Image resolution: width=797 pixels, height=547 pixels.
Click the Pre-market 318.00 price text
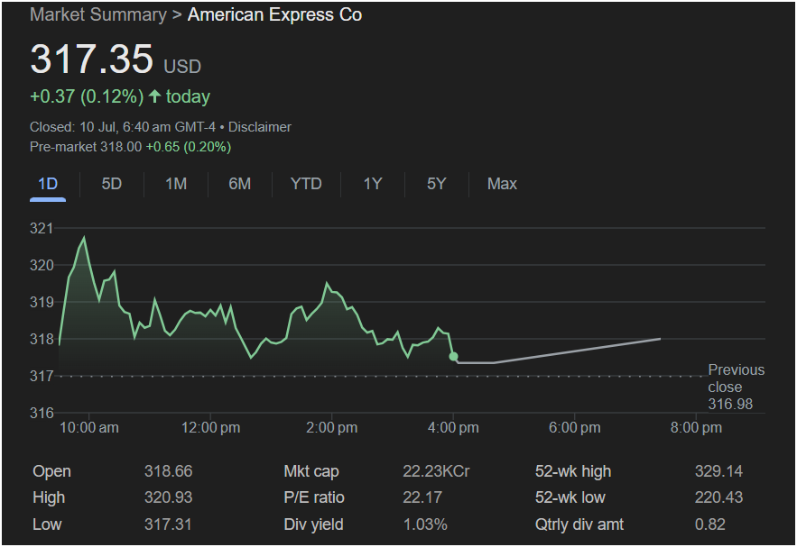(x=86, y=146)
